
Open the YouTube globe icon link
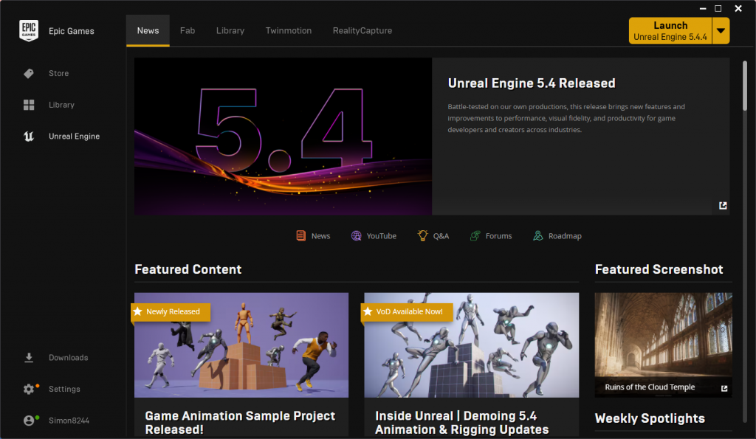357,236
